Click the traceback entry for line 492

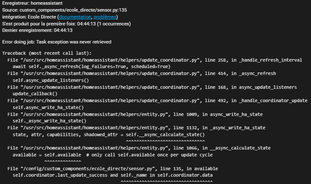157,100
